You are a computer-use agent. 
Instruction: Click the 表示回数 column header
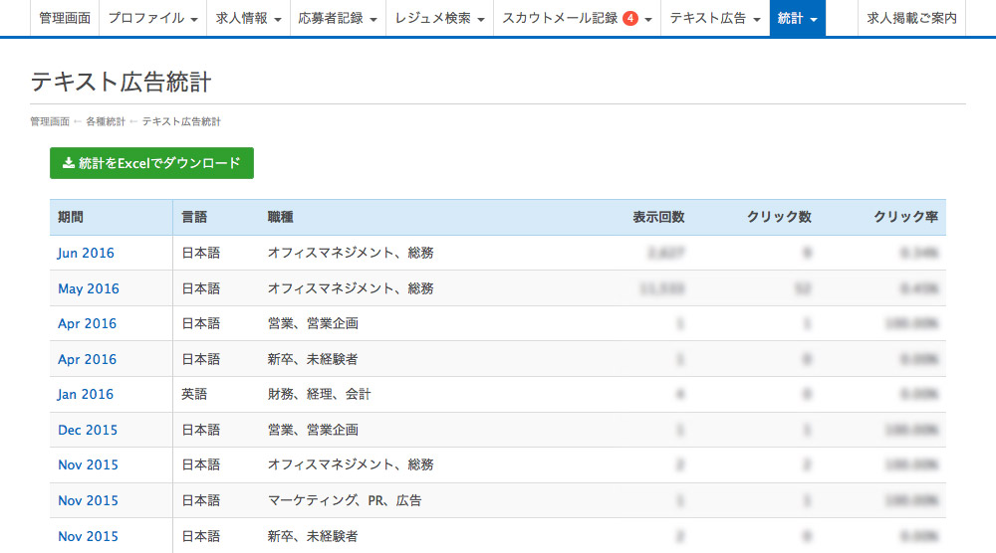[x=658, y=217]
